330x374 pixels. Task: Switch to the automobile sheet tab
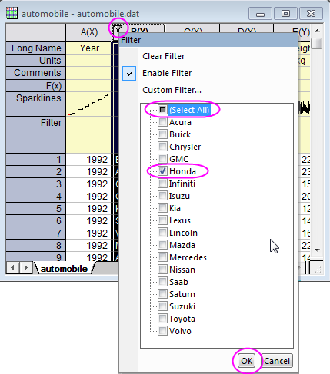click(64, 269)
